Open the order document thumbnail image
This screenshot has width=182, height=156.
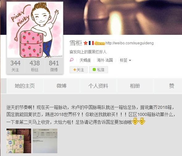pos(45,141)
